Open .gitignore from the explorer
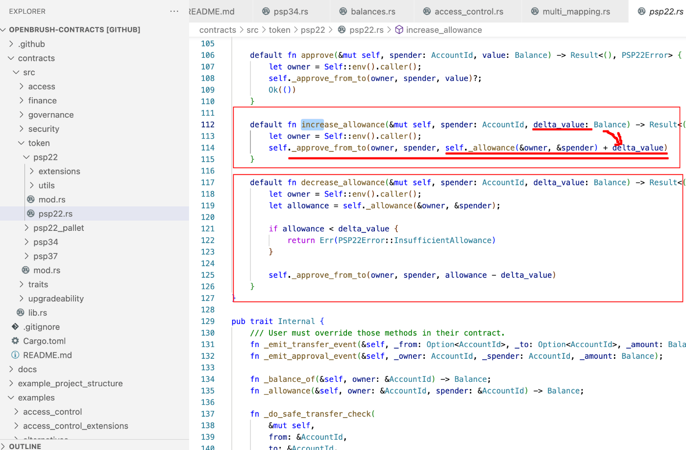 point(42,327)
